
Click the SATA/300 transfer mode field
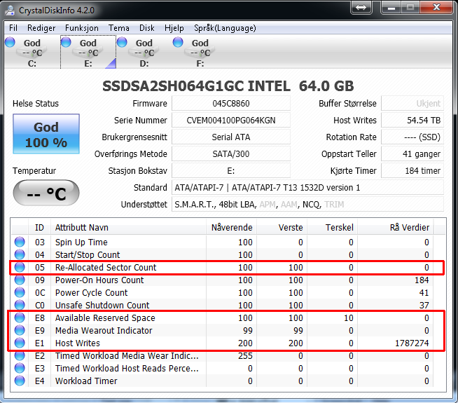(231, 154)
